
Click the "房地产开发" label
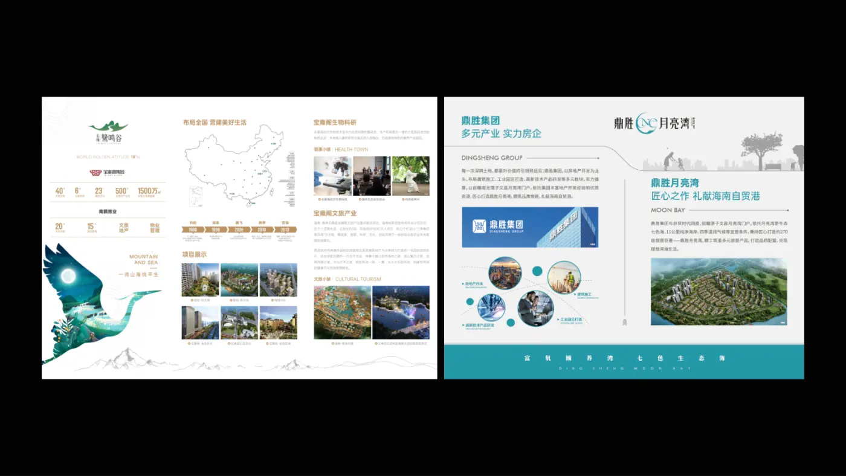click(474, 283)
